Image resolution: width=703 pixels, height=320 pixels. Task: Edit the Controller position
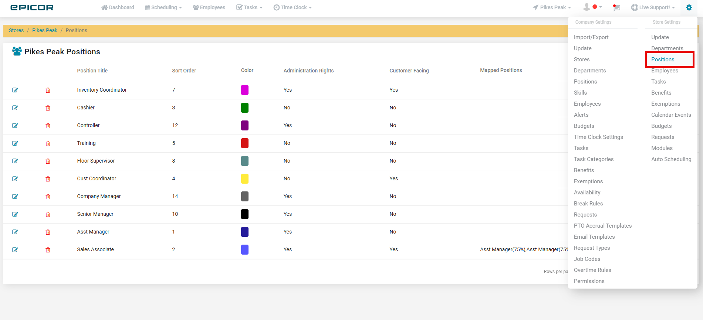click(x=15, y=126)
